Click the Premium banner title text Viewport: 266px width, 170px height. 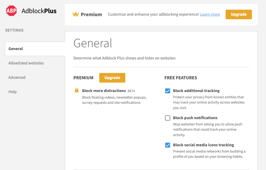pyautogui.click(x=91, y=14)
